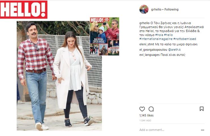Open the #hola hashtag
Viewport: 210px width, 136px height.
pos(159,35)
